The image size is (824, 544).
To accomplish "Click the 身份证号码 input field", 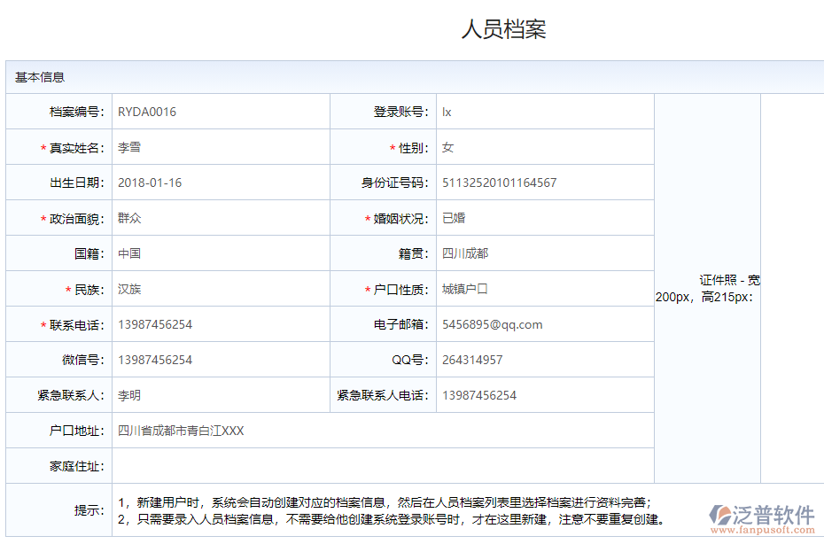I will 544,183.
